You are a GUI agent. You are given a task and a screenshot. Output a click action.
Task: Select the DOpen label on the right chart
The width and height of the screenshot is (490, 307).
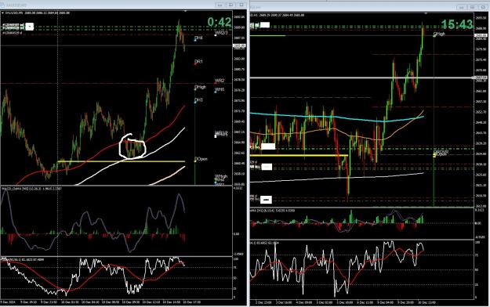tap(441, 154)
